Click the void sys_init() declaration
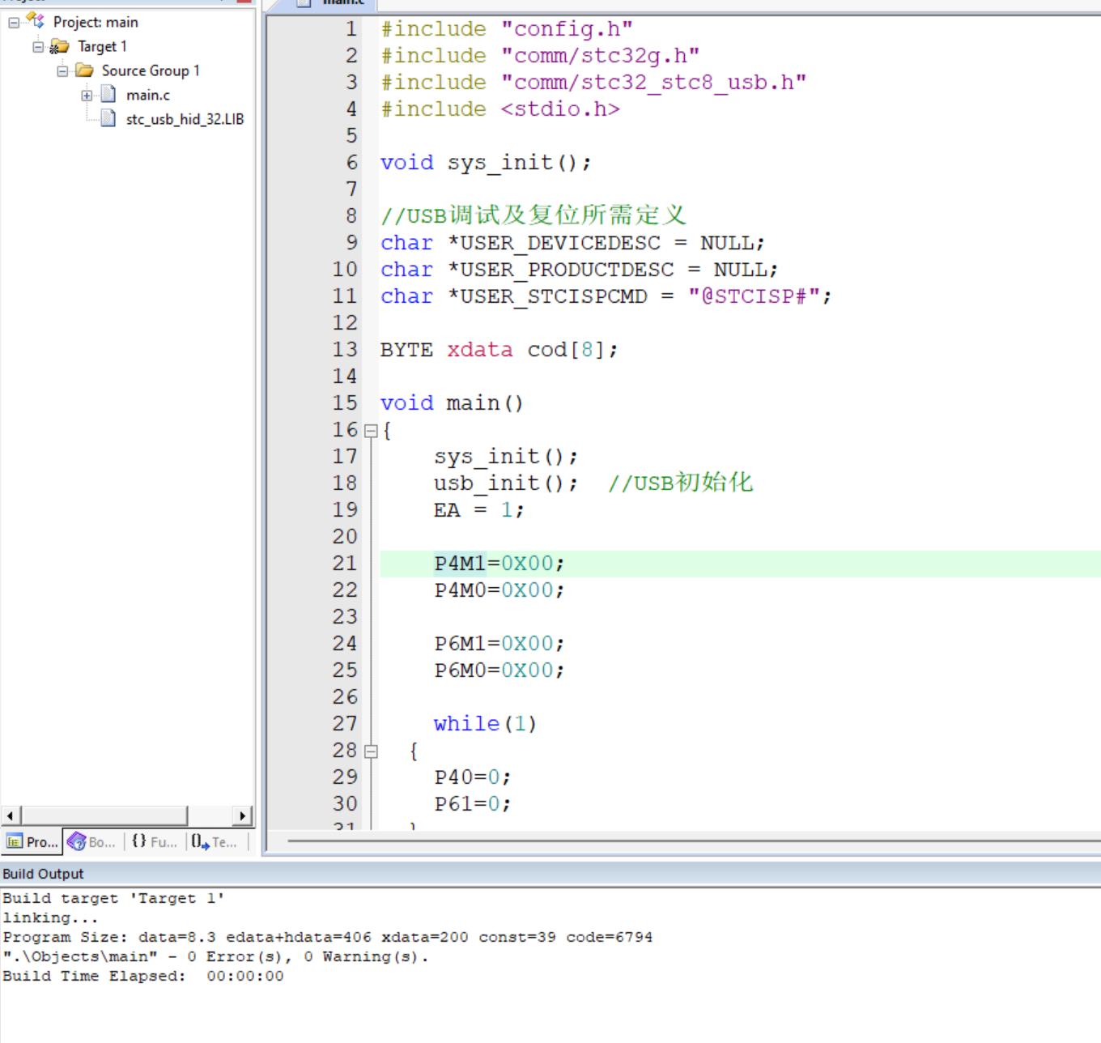The width and height of the screenshot is (1101, 1043). click(x=486, y=163)
